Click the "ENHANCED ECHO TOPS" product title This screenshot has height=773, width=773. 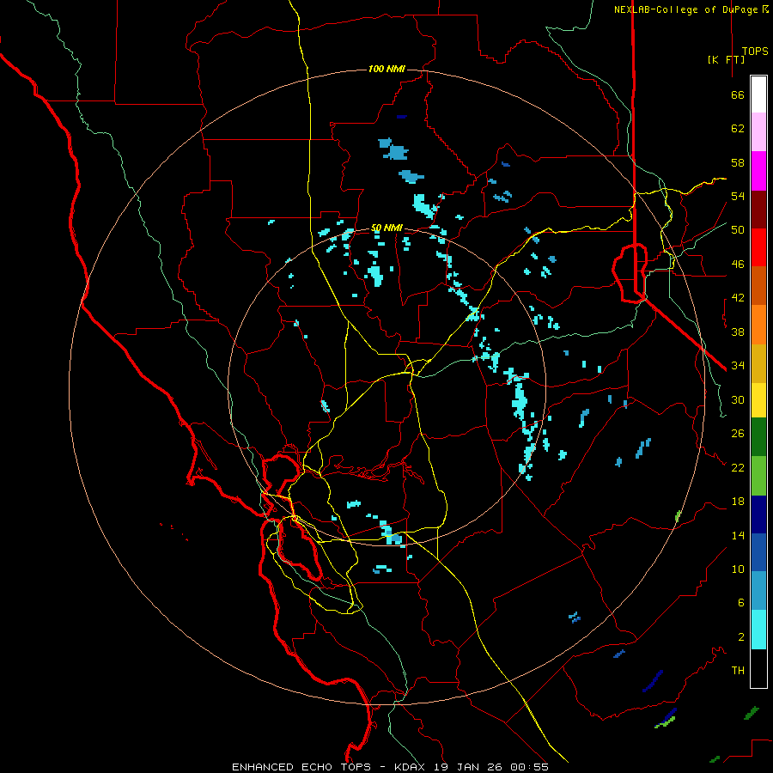[301, 767]
